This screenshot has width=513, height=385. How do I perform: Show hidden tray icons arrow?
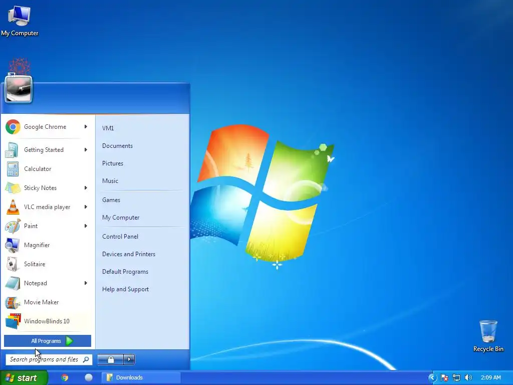(x=432, y=378)
